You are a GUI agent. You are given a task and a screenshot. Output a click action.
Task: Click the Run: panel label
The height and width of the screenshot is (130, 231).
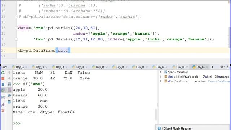(4, 67)
